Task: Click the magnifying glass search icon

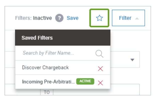Action: [99, 53]
